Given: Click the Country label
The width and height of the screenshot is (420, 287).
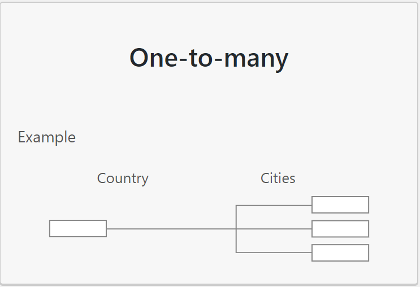Looking at the screenshot, I should [x=123, y=179].
